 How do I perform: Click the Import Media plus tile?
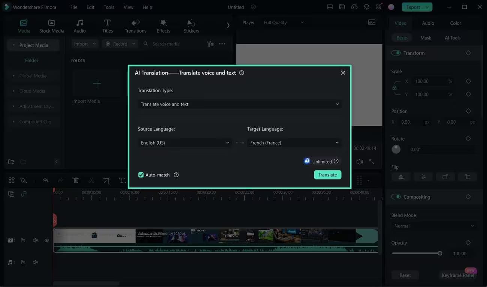[97, 83]
